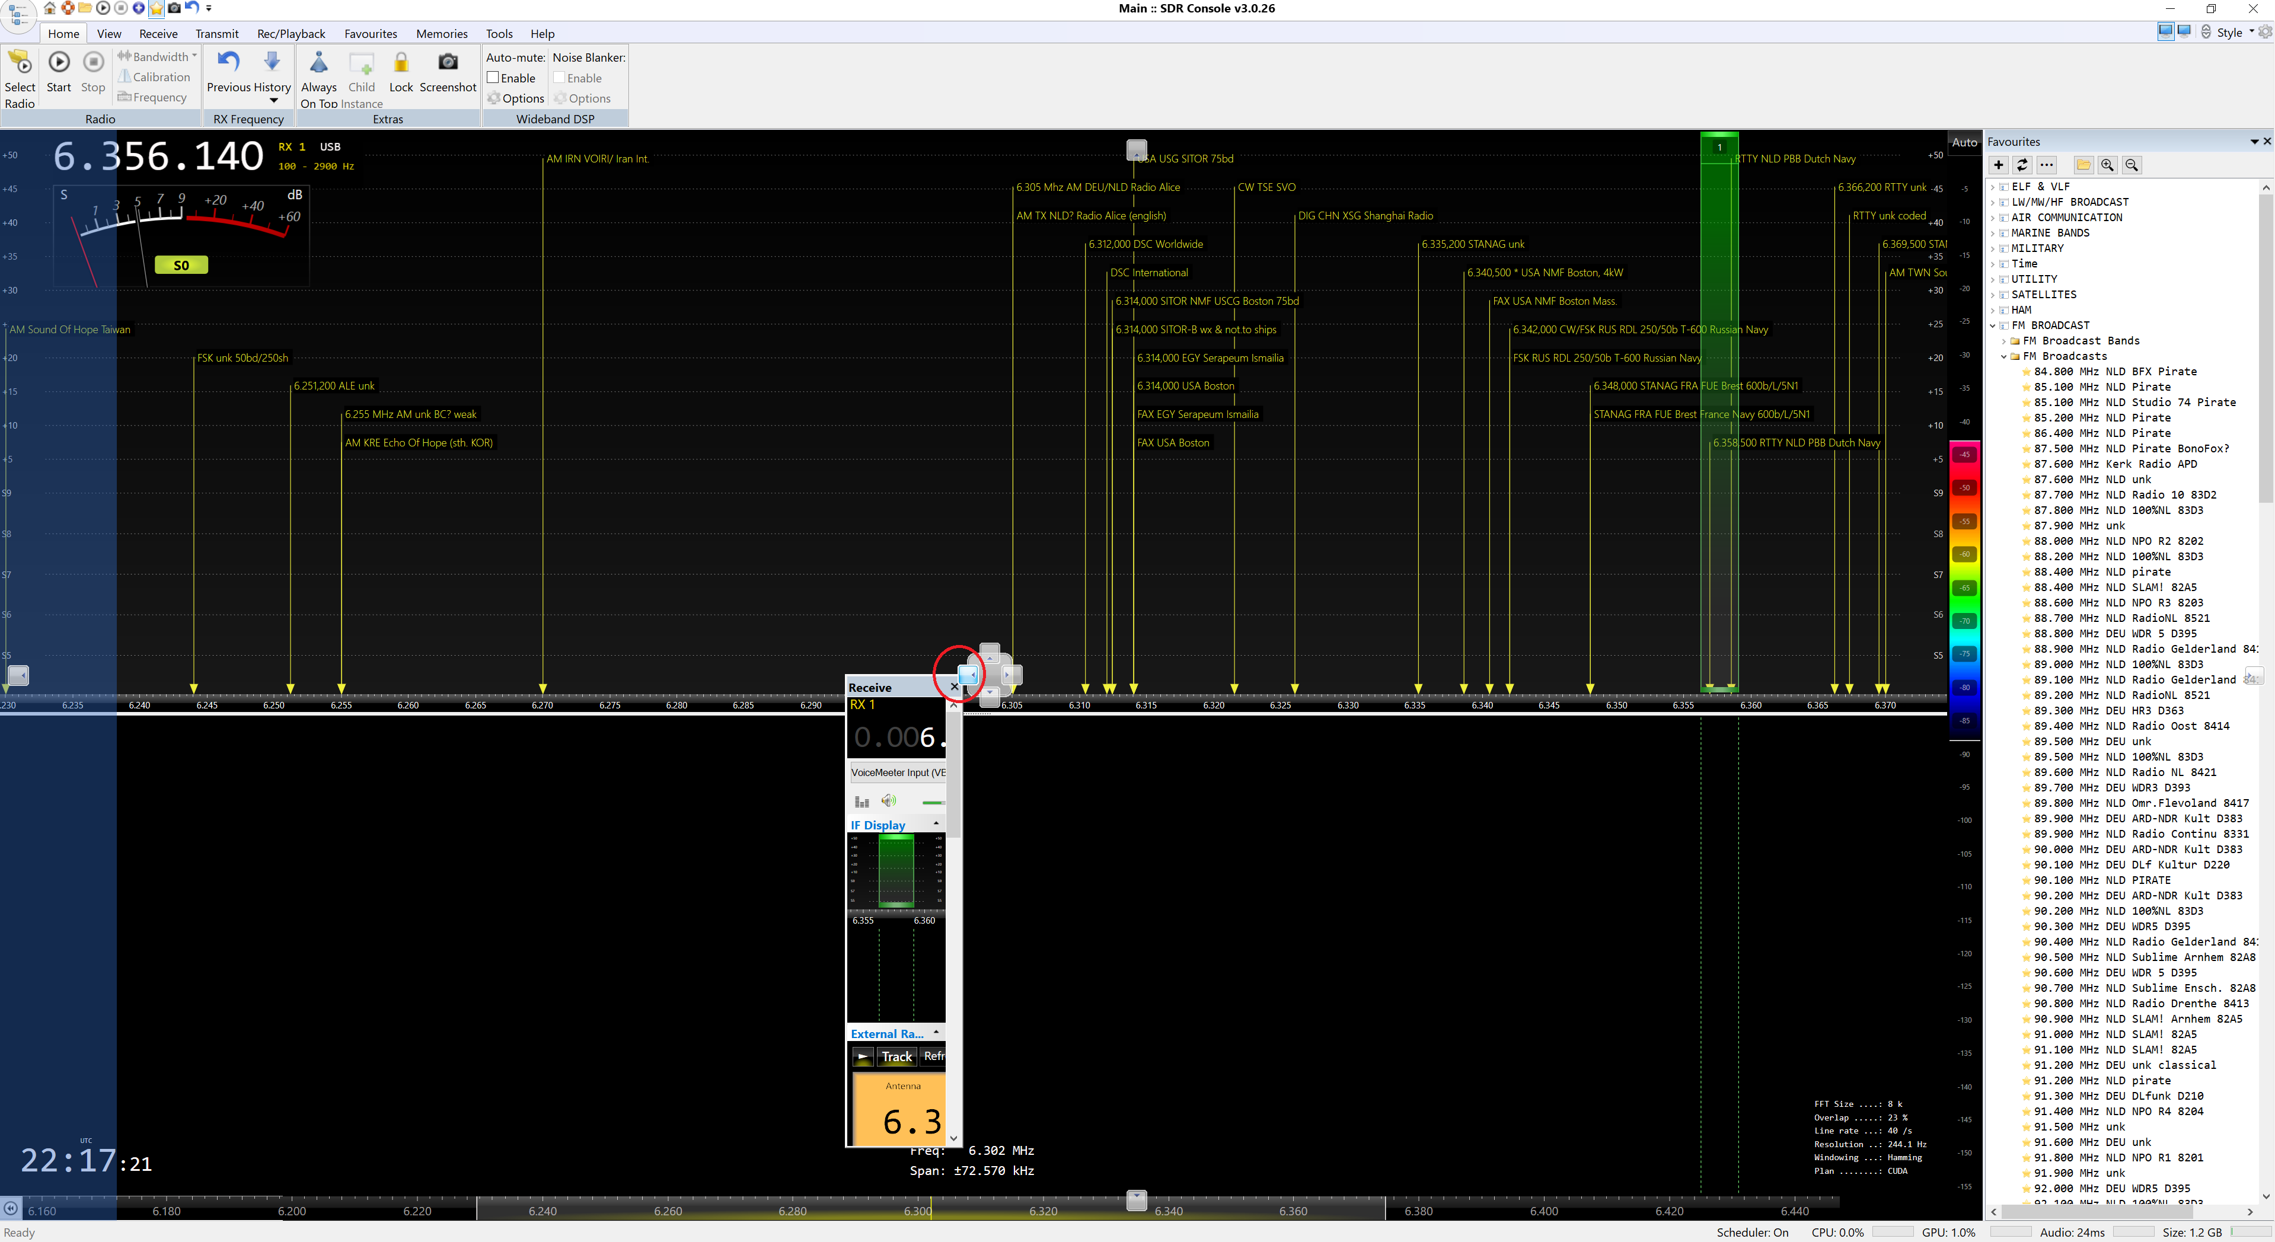Viewport: 2275px width, 1242px height.
Task: Toggle the Auto spectrum scale button
Action: 1964,142
